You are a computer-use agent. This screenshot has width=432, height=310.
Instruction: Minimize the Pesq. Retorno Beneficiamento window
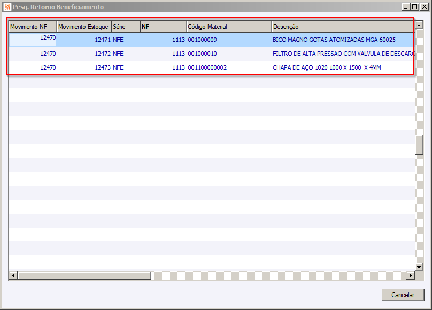tap(406, 7)
